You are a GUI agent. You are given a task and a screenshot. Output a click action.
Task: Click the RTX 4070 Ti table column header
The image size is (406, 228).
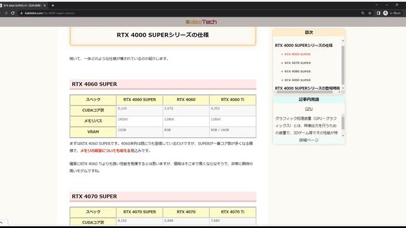coord(233,212)
